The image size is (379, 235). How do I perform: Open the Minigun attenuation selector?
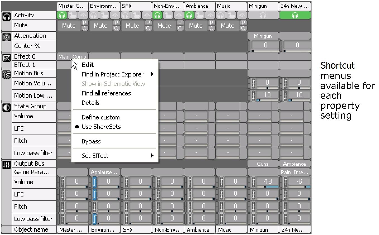click(x=263, y=36)
